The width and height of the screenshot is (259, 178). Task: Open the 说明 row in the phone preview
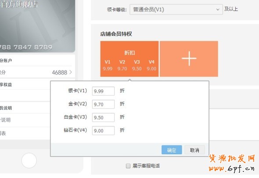point(25,120)
